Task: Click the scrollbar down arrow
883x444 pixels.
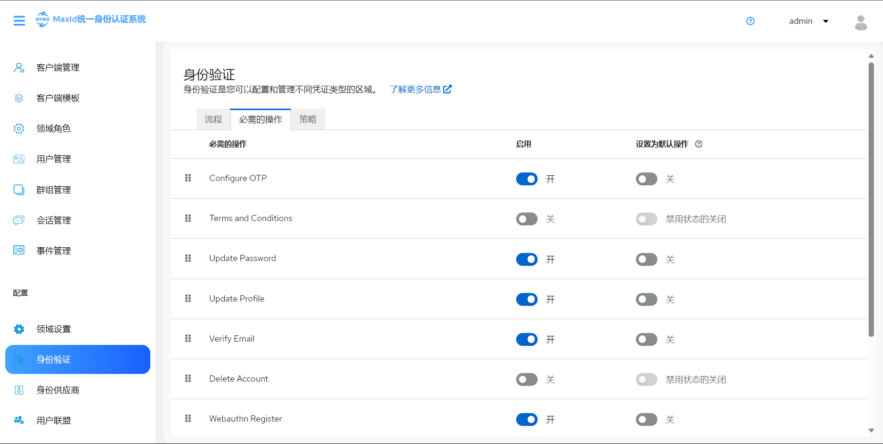Action: click(871, 430)
